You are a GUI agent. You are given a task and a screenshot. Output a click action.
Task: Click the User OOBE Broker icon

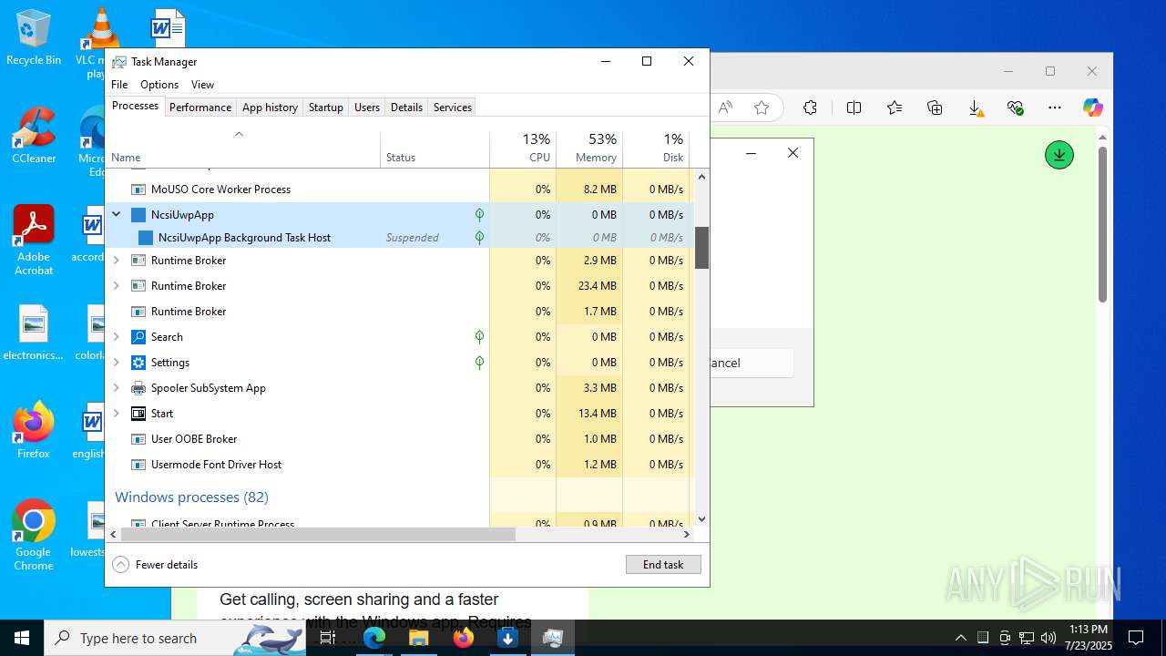[x=138, y=439]
